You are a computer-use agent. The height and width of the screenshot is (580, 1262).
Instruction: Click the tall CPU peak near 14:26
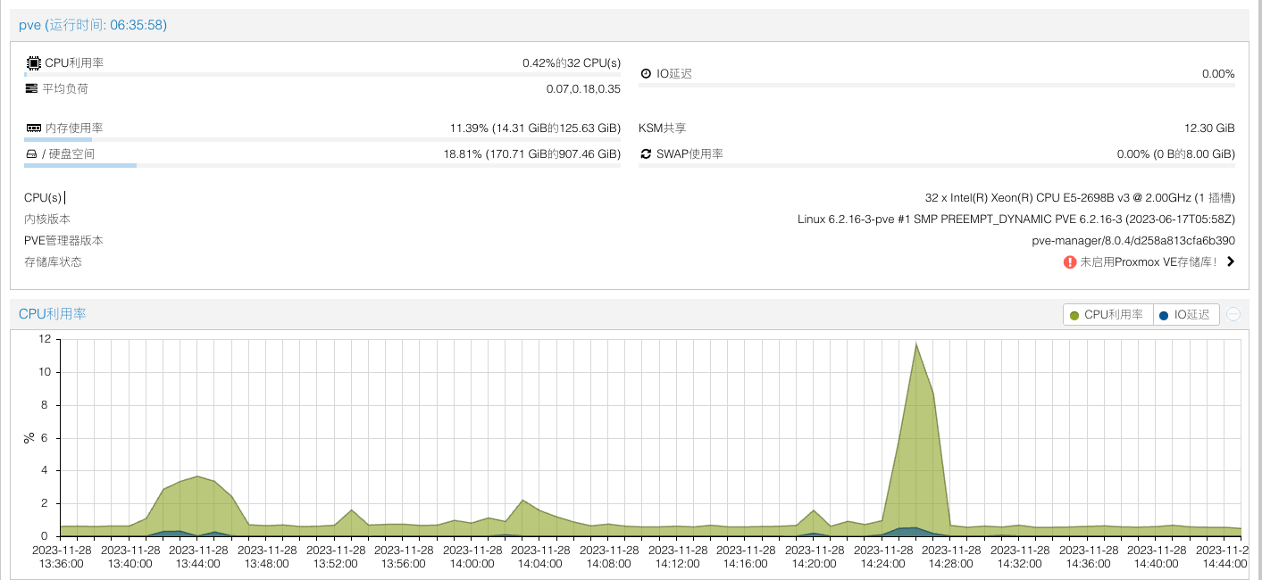pyautogui.click(x=915, y=344)
